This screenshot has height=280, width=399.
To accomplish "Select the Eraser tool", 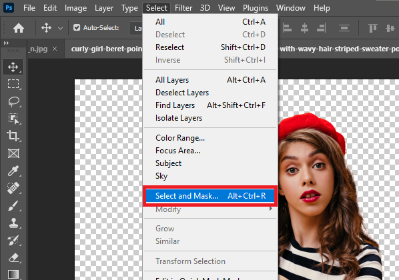I will [13, 257].
